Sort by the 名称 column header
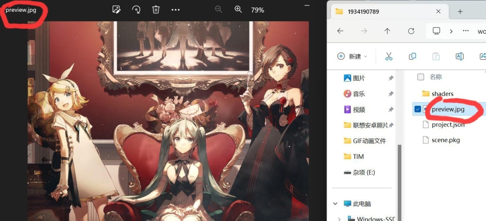Screen dimensions: 486x221 pos(436,77)
